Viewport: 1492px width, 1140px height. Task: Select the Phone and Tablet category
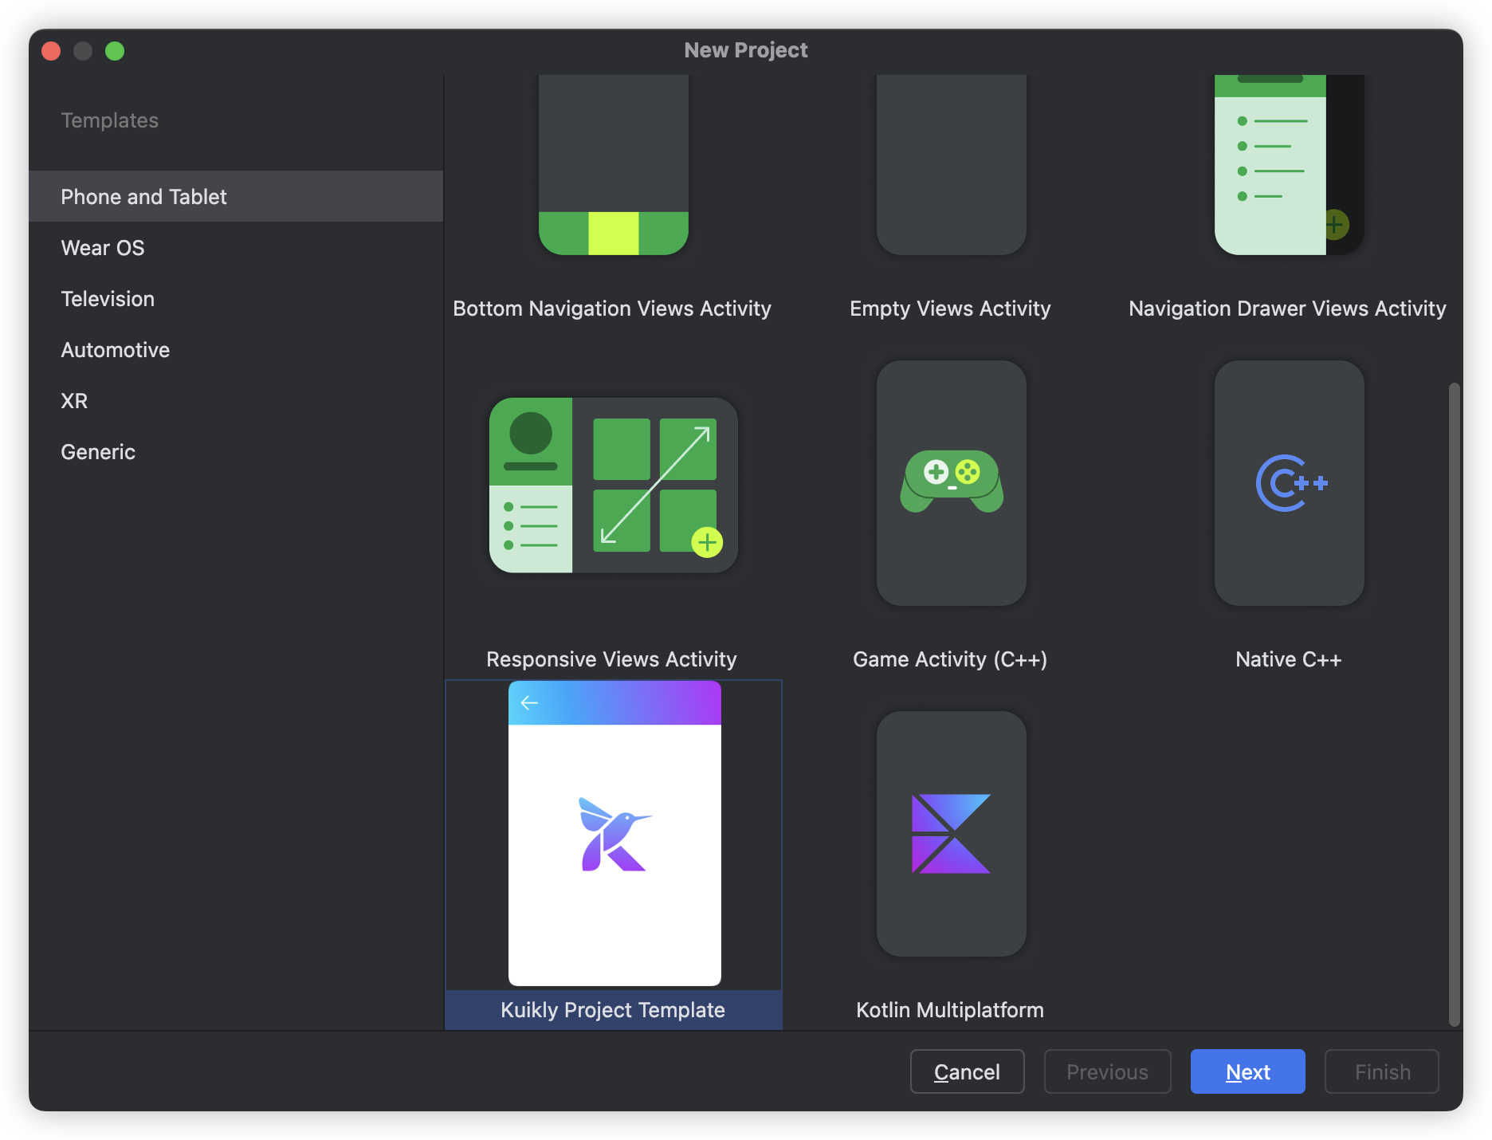click(143, 197)
